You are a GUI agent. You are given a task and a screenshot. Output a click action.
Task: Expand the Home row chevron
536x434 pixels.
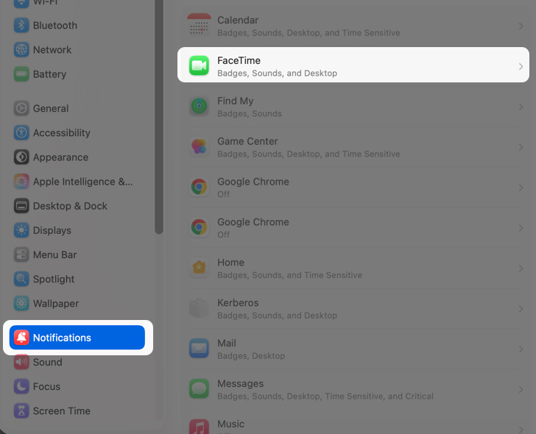(521, 268)
